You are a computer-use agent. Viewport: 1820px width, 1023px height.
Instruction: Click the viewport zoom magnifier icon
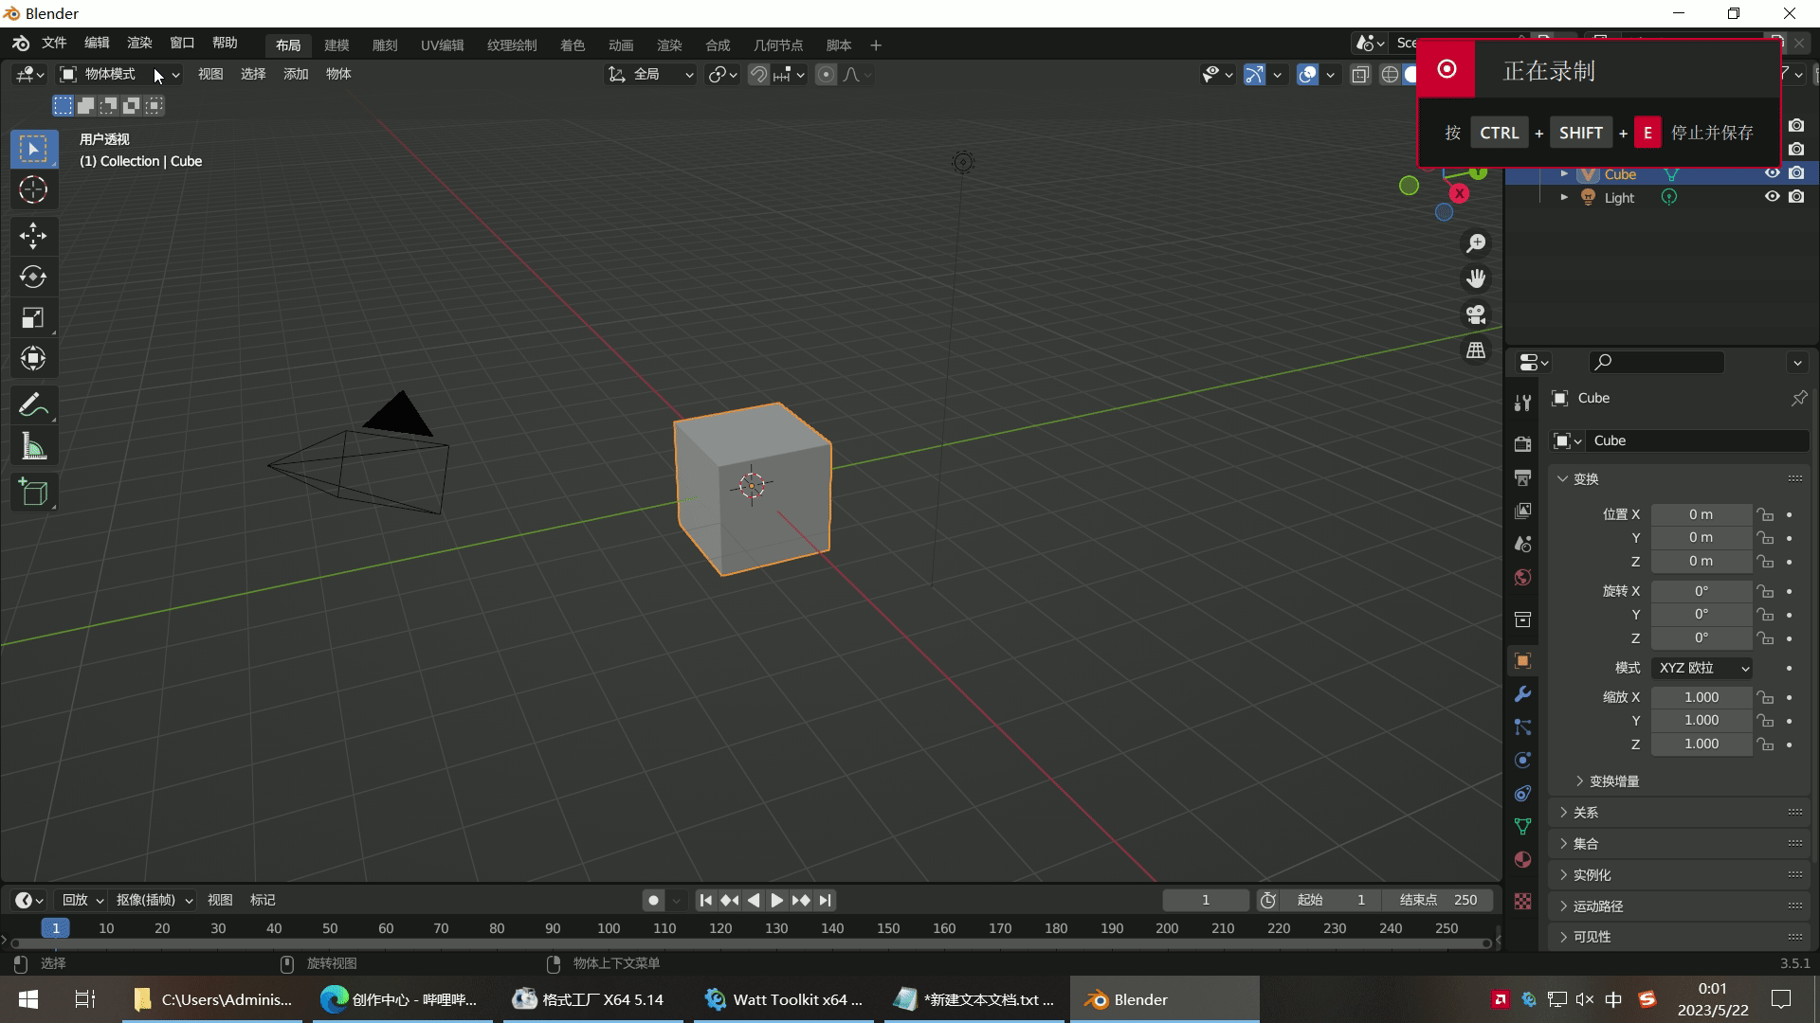[x=1476, y=243]
